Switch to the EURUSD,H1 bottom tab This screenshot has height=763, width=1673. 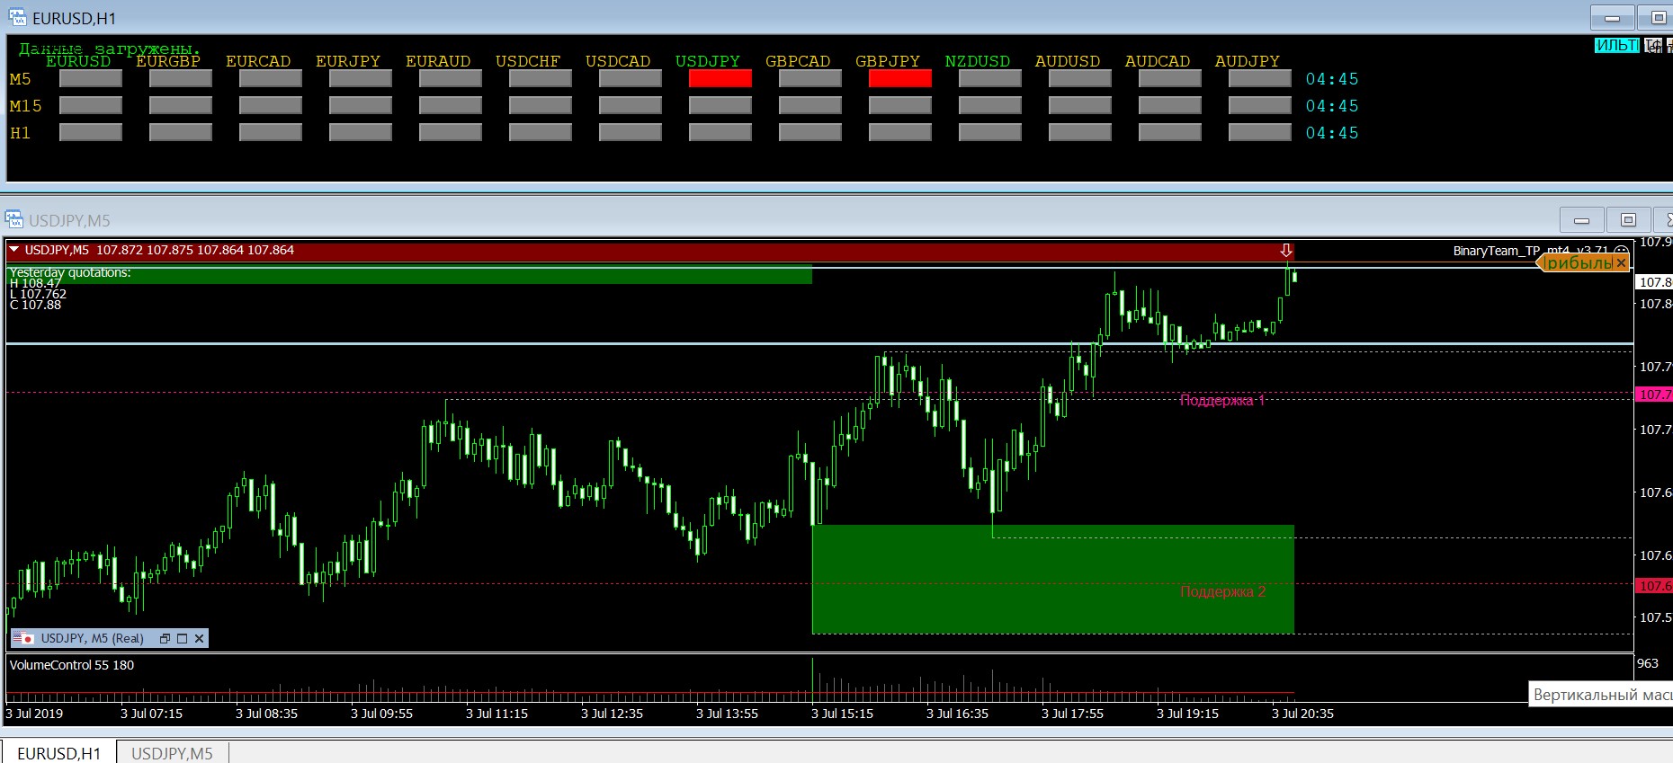point(59,753)
